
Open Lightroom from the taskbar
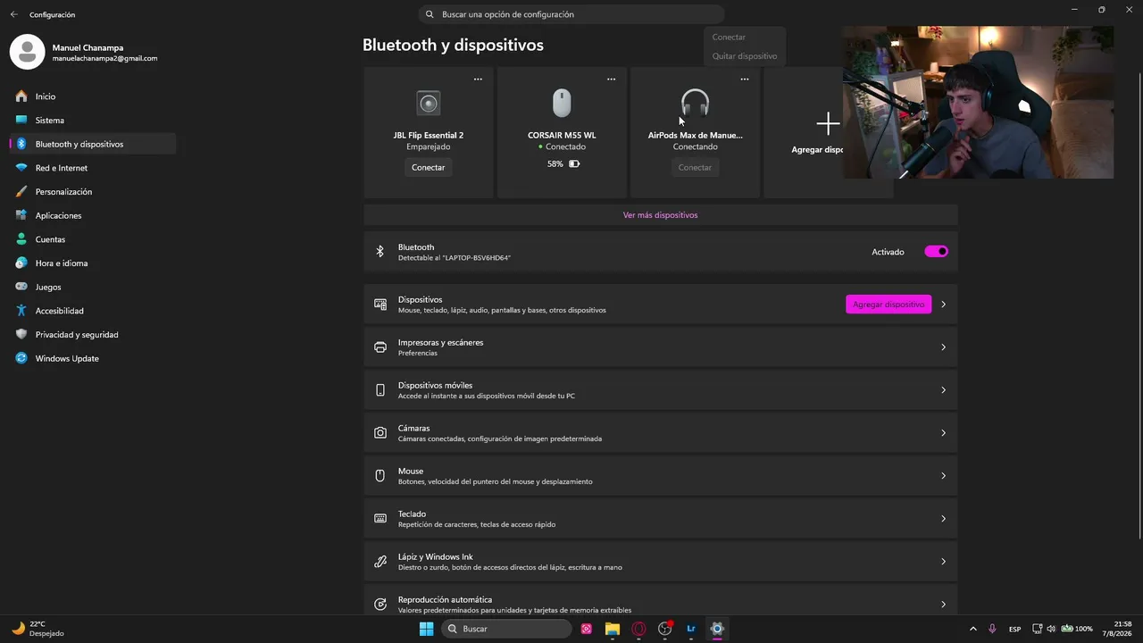click(691, 629)
